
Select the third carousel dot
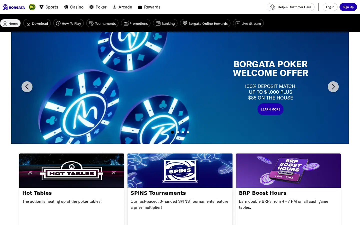pyautogui.click(x=183, y=132)
